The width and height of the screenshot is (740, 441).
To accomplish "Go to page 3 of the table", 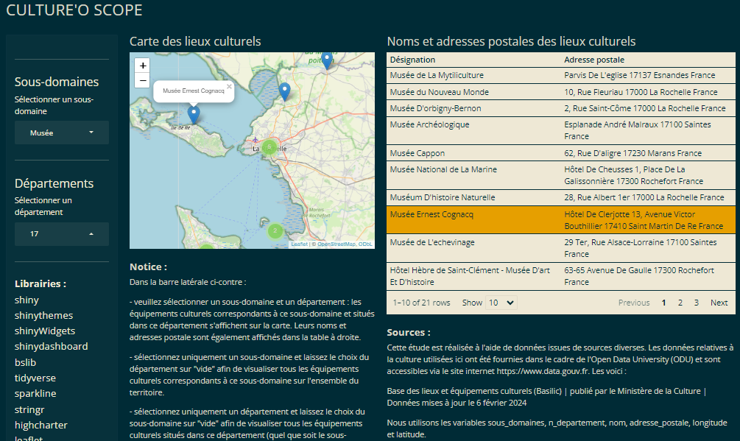I will [x=696, y=303].
